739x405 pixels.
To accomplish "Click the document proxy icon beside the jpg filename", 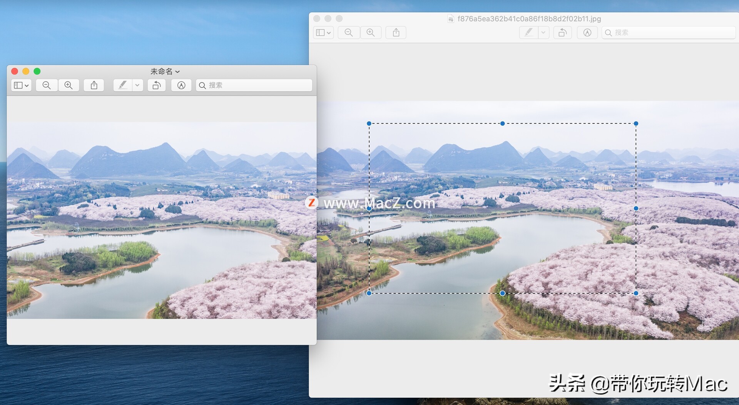I will point(450,18).
